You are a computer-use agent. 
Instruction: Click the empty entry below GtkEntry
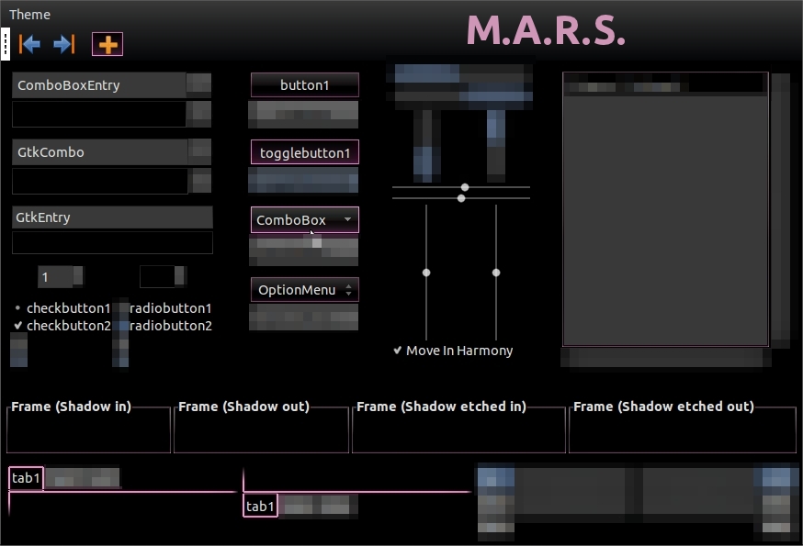[x=112, y=242]
